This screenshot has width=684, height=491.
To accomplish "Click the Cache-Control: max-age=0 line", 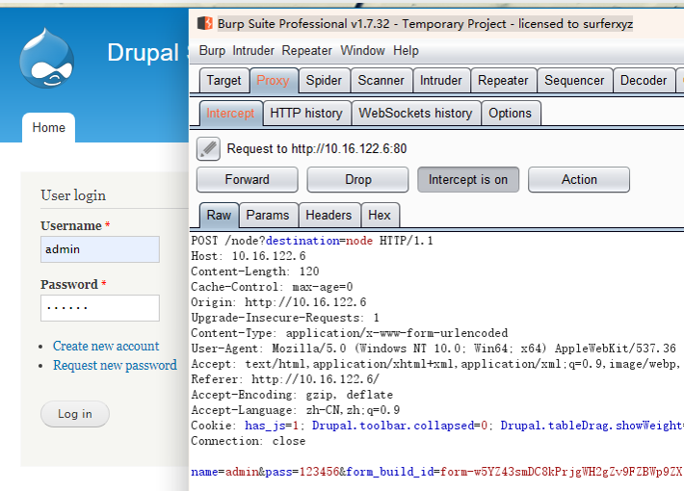I will pos(272,287).
